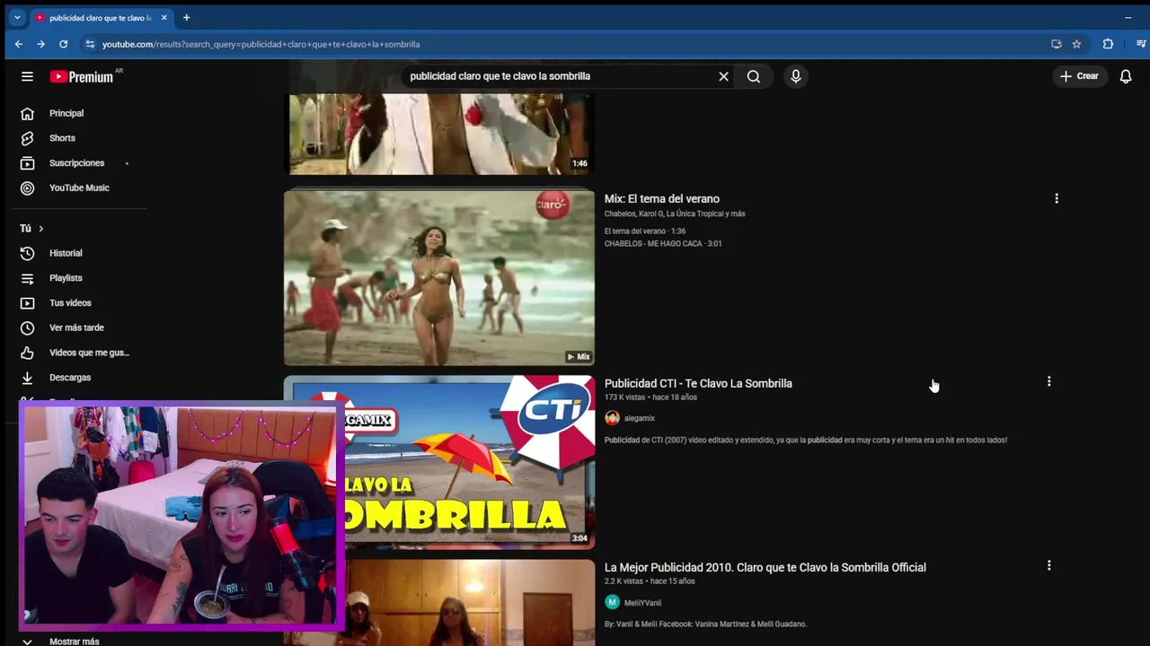This screenshot has width=1150, height=646.
Task: Open YouTube Music in the sidebar
Action: (81, 188)
